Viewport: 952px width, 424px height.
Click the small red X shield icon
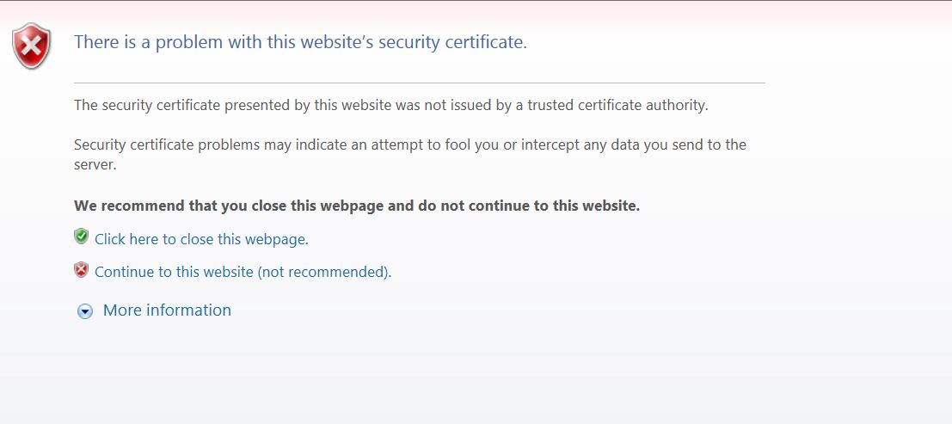pyautogui.click(x=82, y=270)
